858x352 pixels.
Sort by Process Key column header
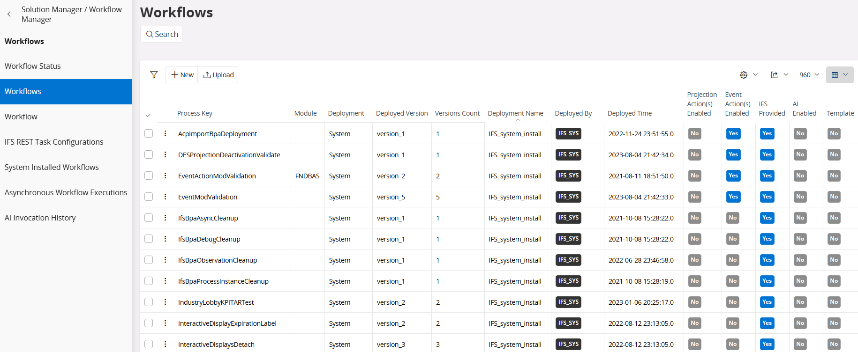[195, 113]
